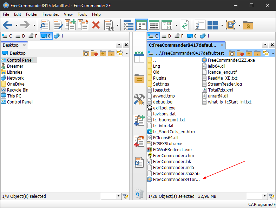Click the middle bar move icon with red arrow
This screenshot has width=276, height=208.
coord(139,141)
